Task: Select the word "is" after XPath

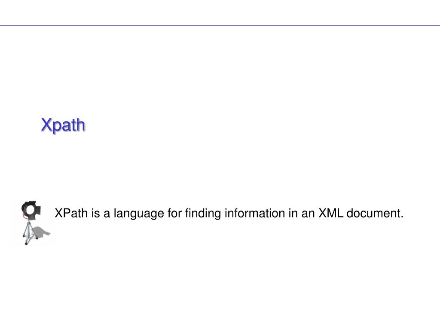Action: coord(96,213)
